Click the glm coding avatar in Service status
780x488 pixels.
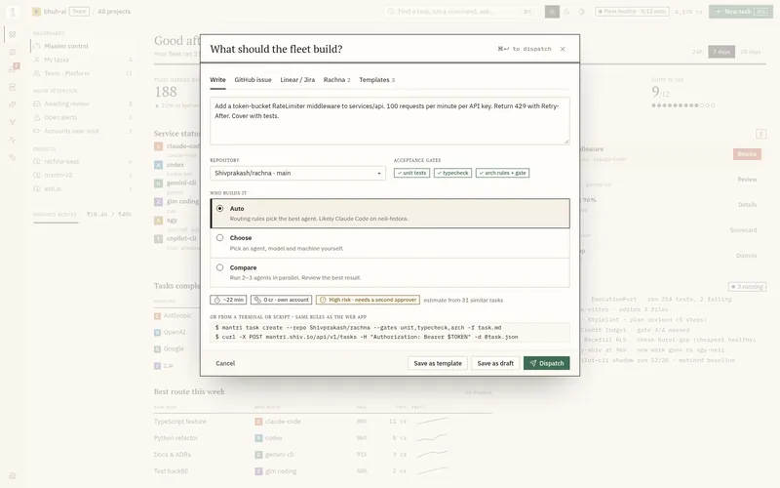point(158,202)
